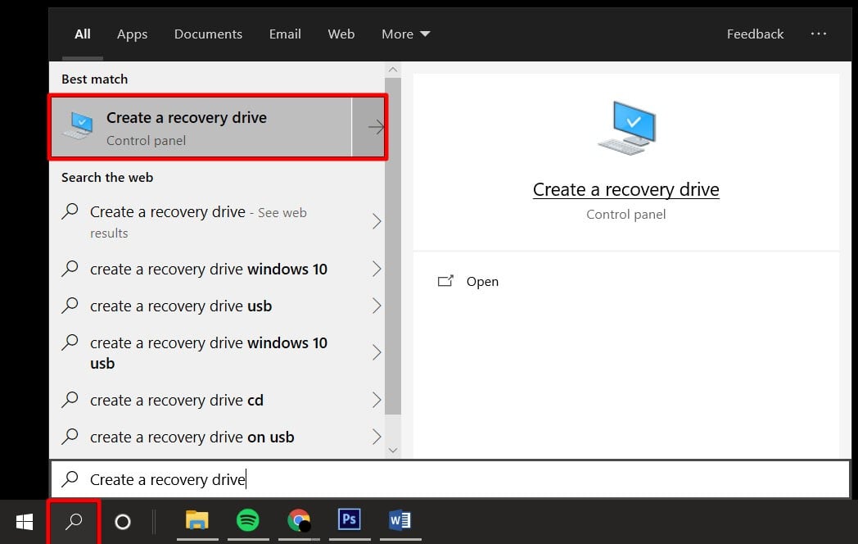Open File Explorer from the taskbar
This screenshot has width=858, height=544.
click(x=197, y=520)
